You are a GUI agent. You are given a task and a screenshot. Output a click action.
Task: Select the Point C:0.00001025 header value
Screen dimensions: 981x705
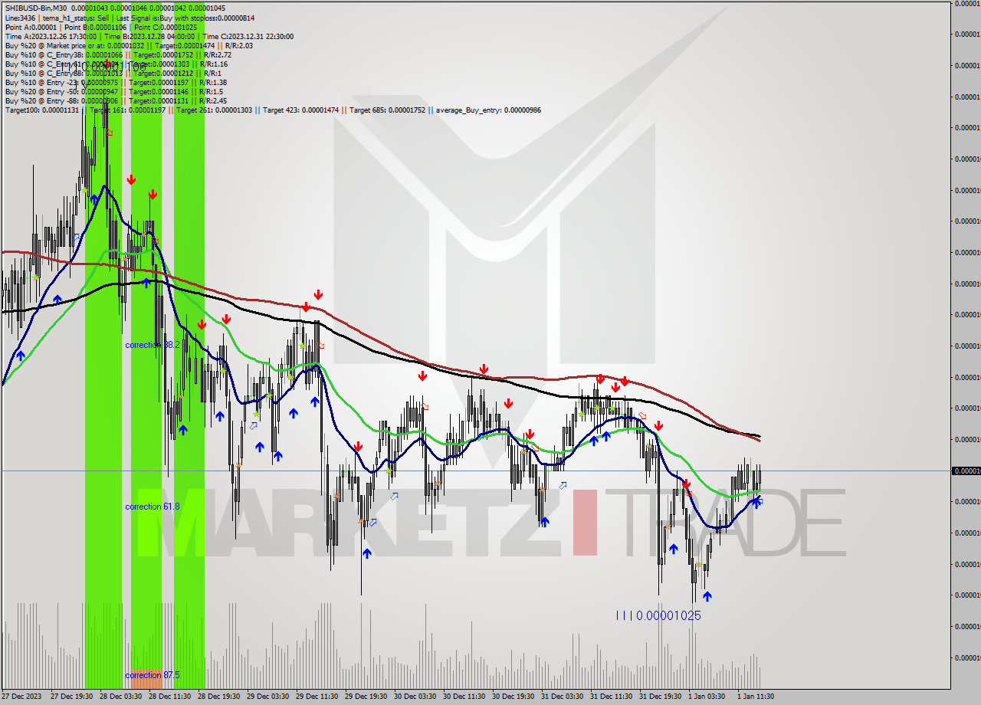167,27
